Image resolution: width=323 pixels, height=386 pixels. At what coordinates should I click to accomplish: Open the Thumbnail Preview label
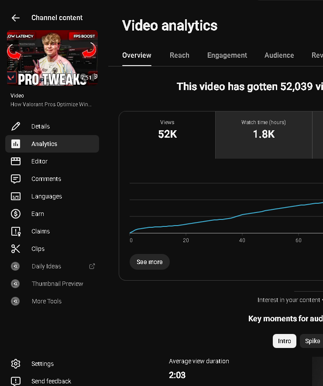(58, 284)
